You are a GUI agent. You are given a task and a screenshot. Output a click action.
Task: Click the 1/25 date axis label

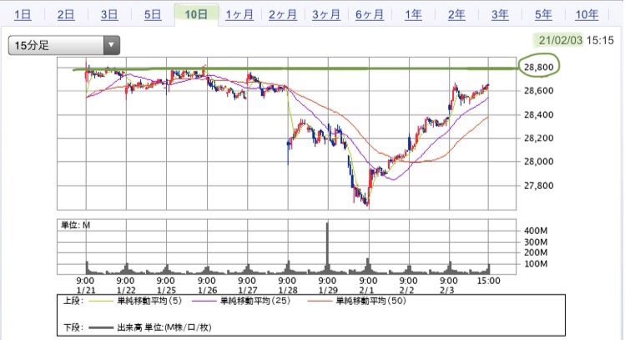pyautogui.click(x=166, y=291)
